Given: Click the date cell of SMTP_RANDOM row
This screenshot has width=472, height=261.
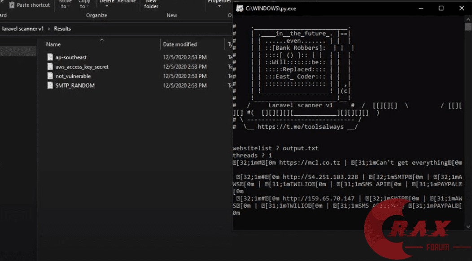Looking at the screenshot, I should point(185,86).
